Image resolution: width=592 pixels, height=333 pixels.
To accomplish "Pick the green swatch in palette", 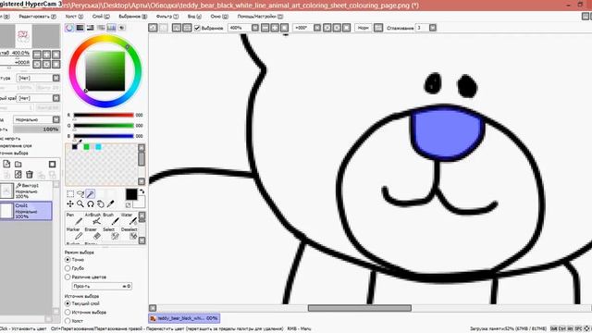I will pos(86,147).
